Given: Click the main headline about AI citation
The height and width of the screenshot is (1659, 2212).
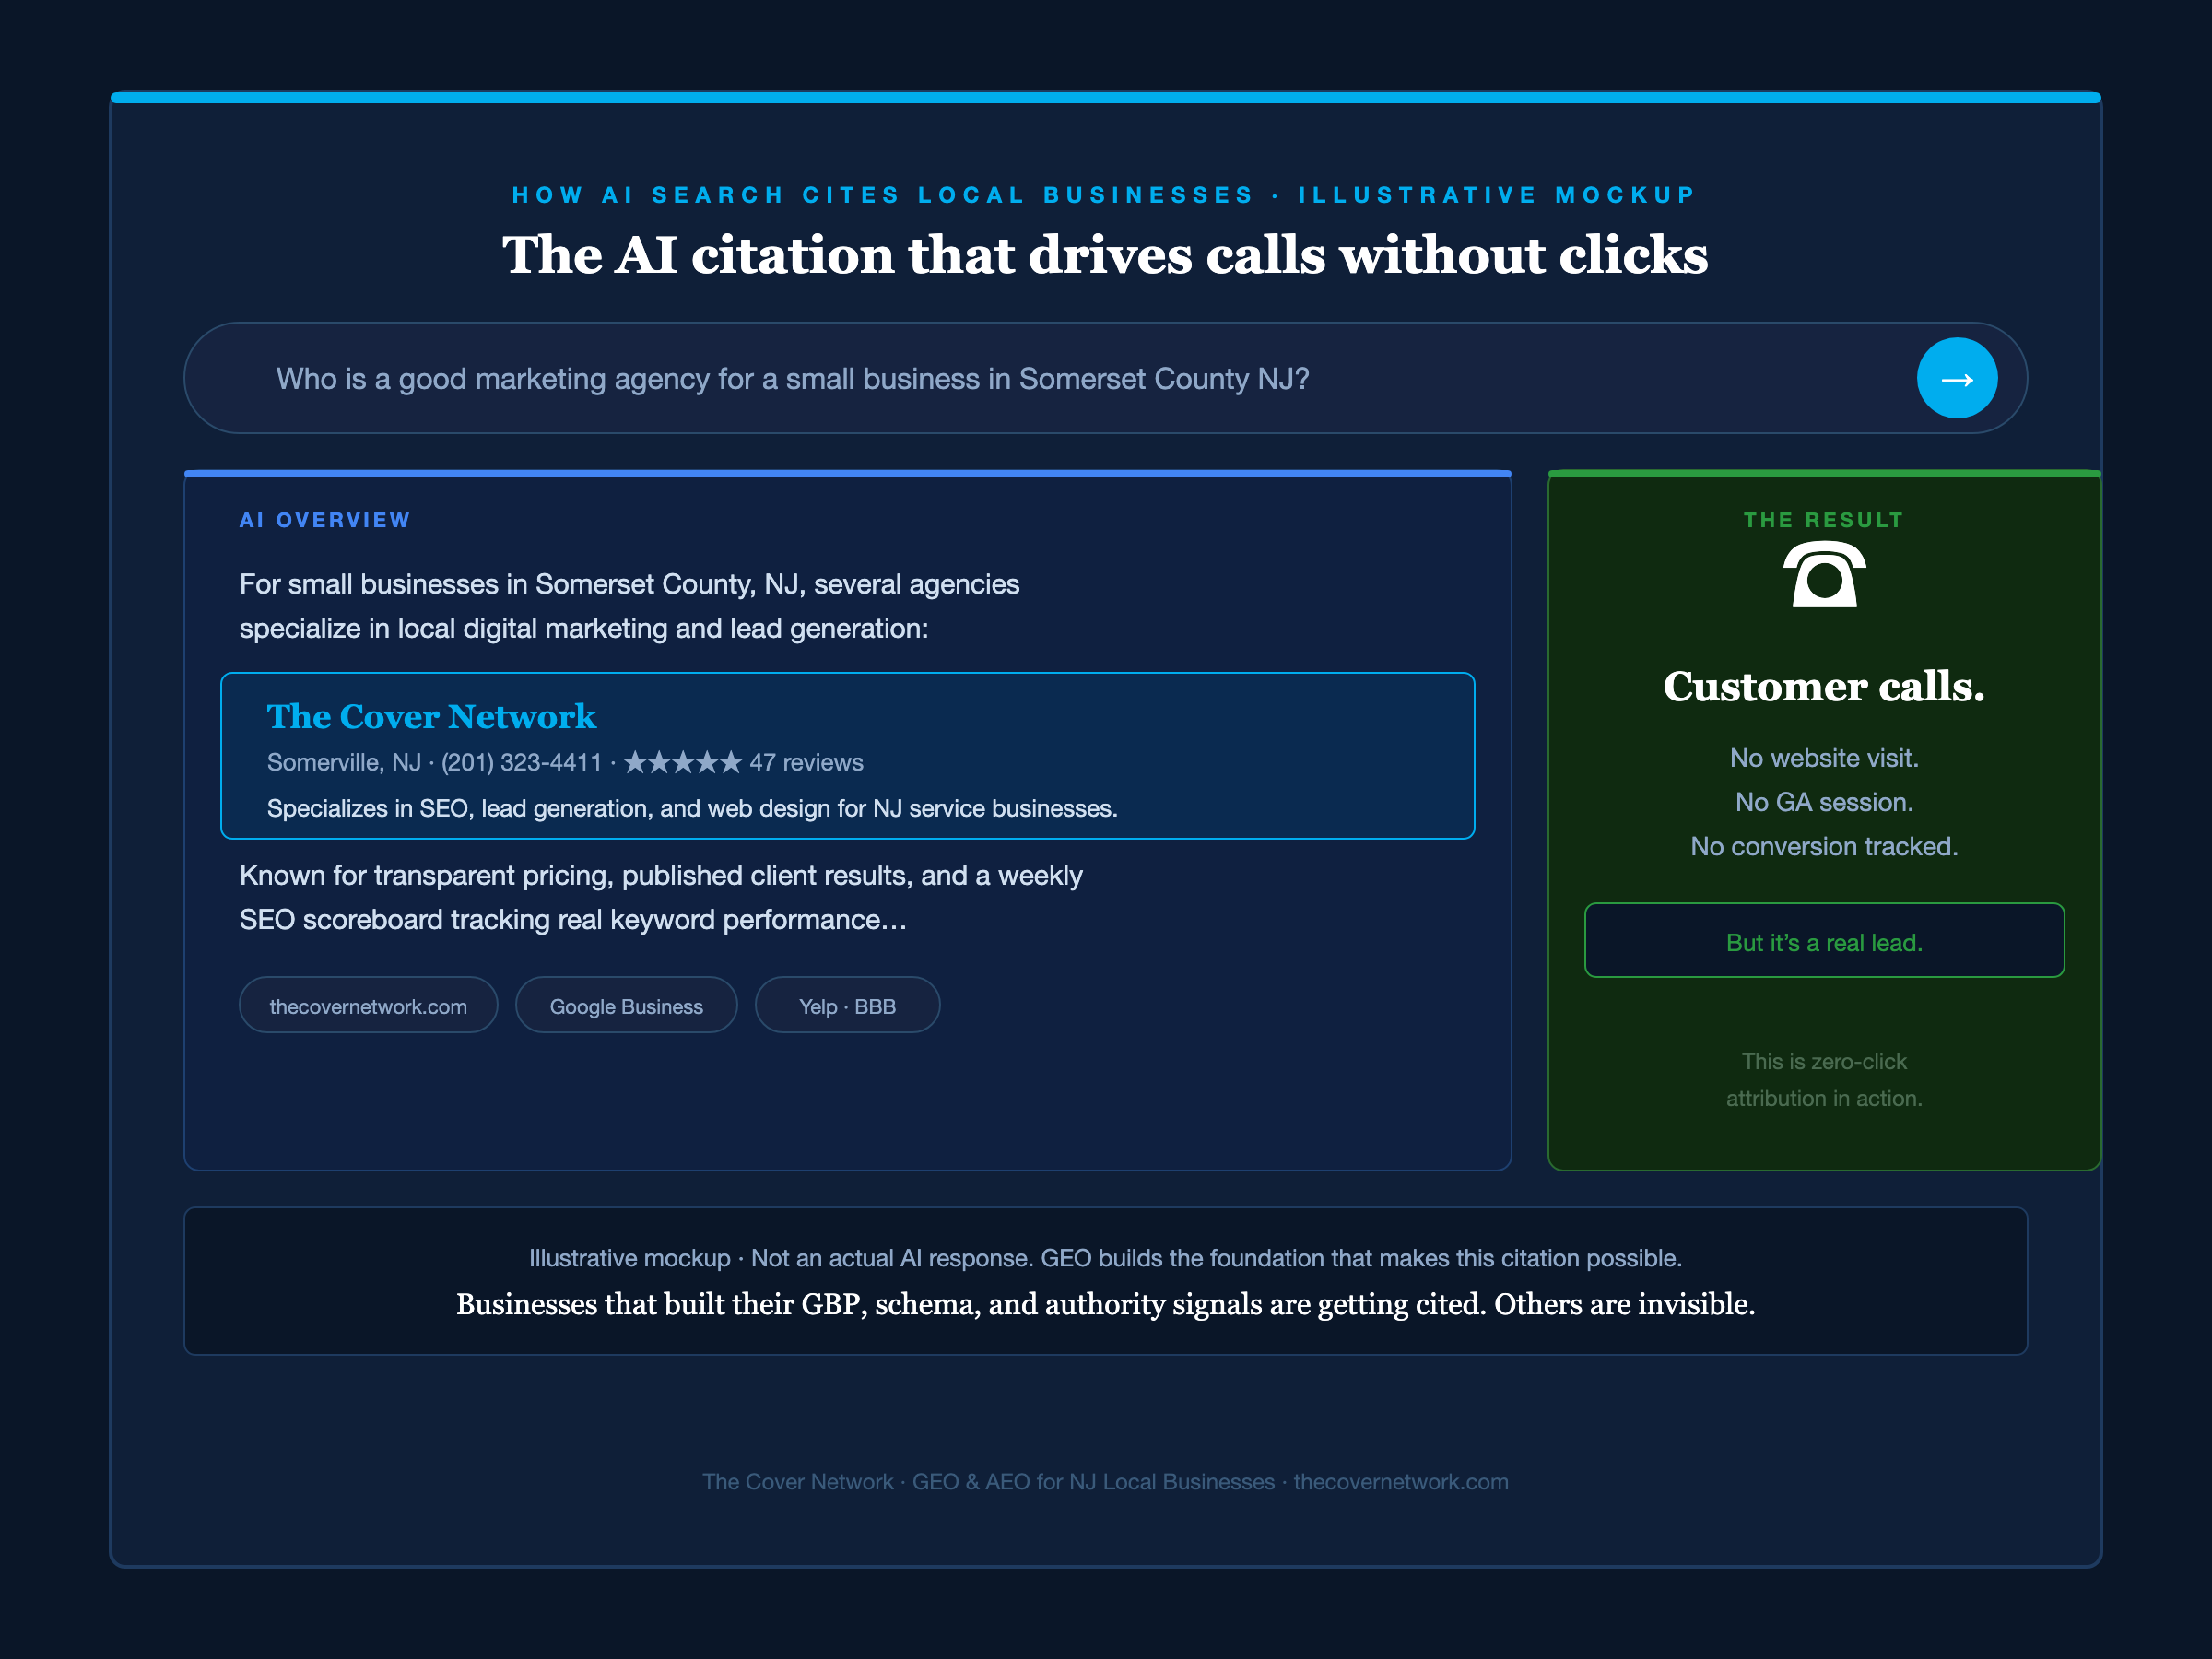Looking at the screenshot, I should [x=1105, y=255].
